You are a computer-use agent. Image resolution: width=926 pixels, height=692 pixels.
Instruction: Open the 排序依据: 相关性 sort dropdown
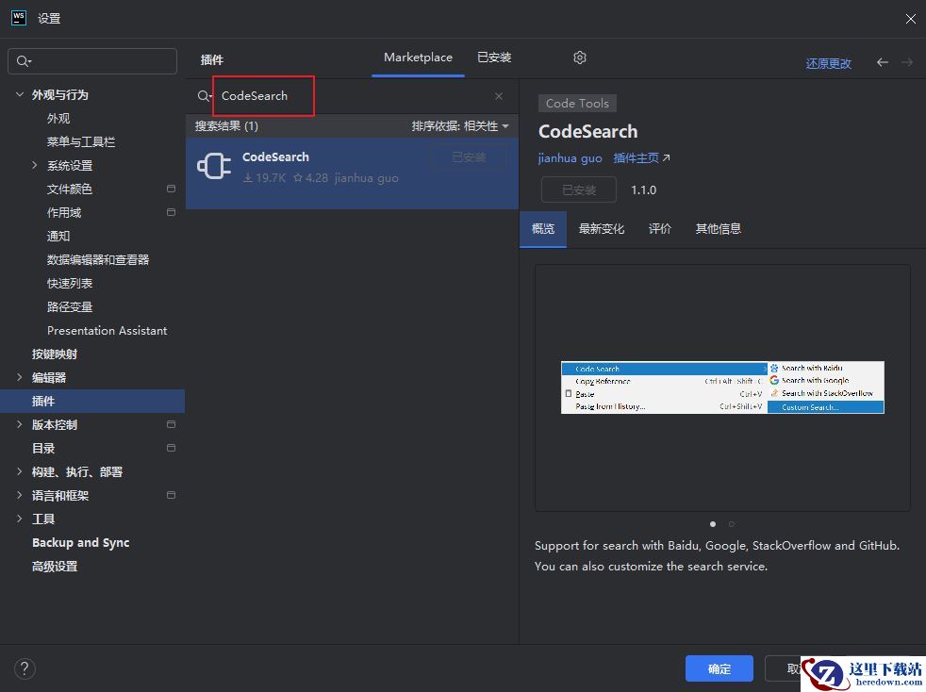pyautogui.click(x=460, y=125)
